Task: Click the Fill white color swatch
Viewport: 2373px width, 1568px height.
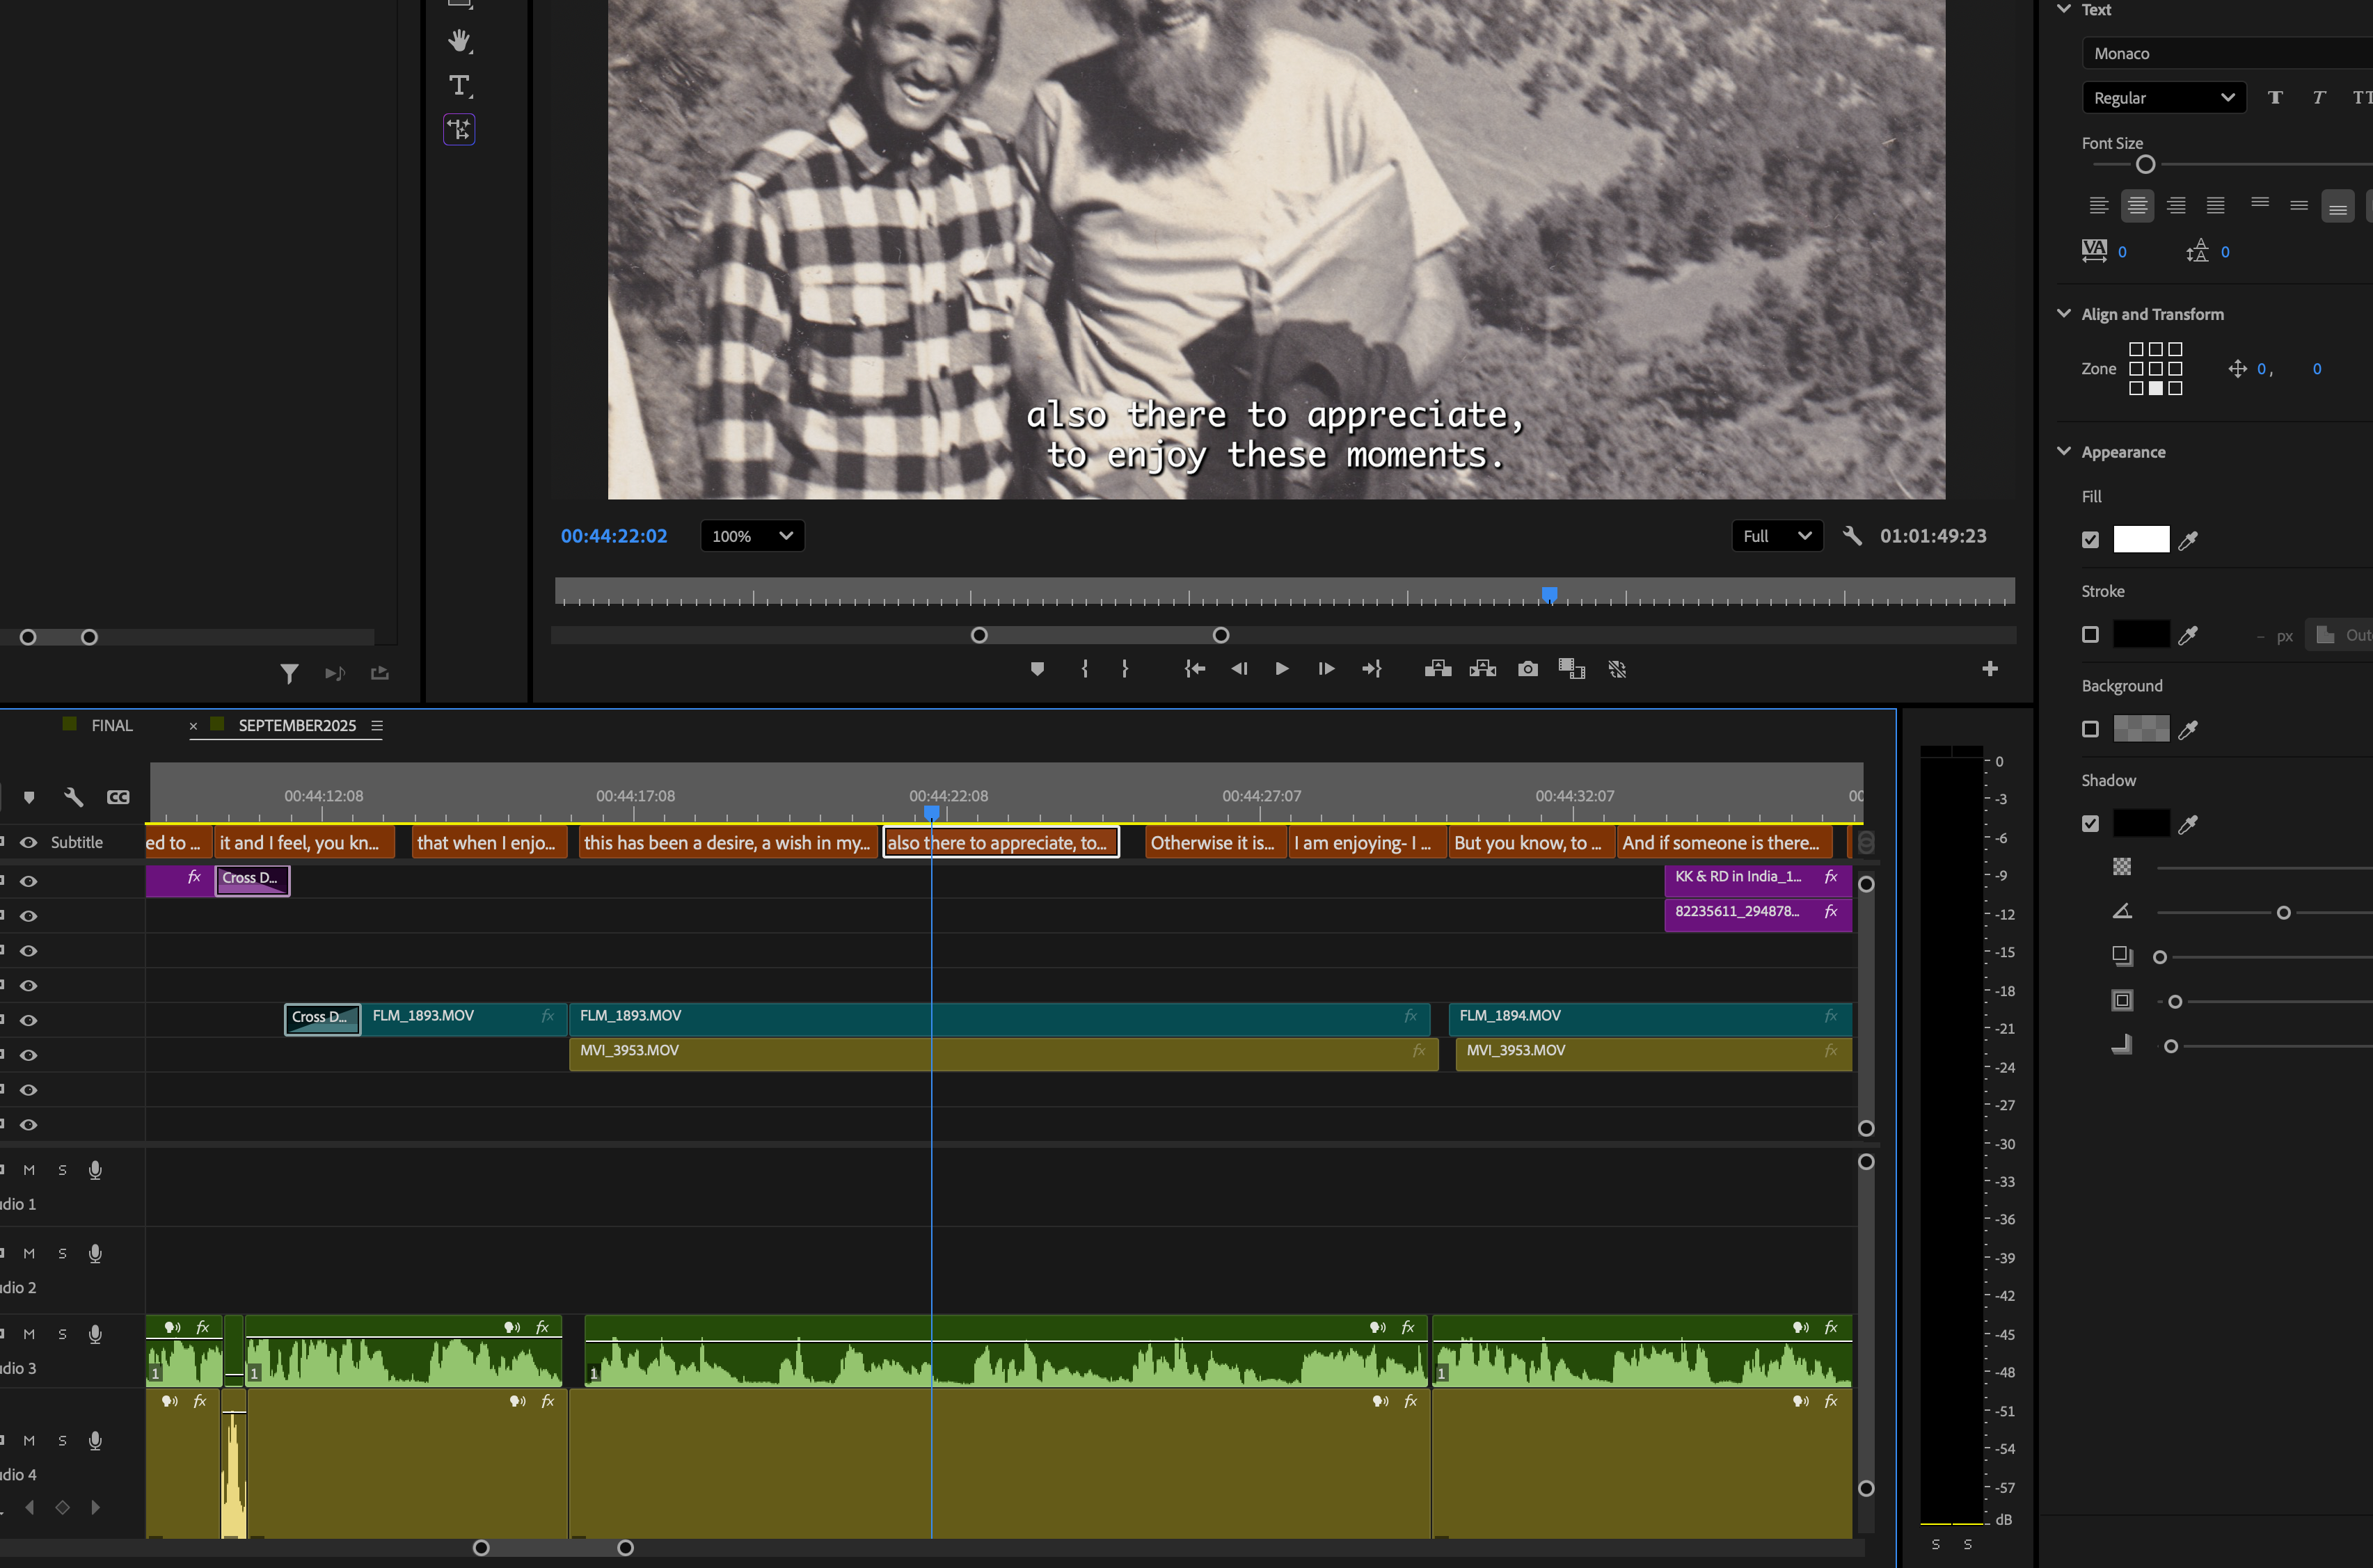Action: 2141,539
